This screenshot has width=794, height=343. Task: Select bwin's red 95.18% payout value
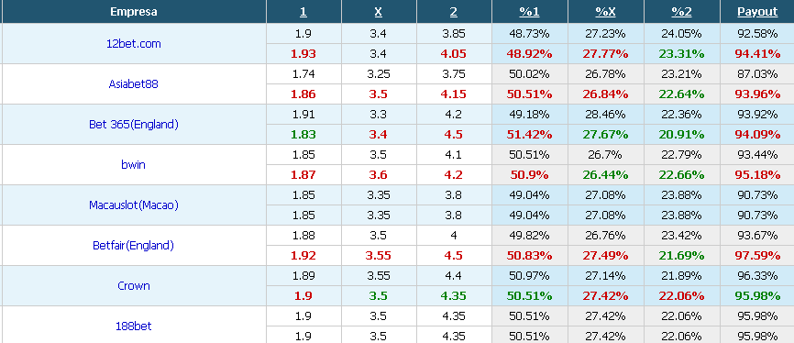click(757, 175)
